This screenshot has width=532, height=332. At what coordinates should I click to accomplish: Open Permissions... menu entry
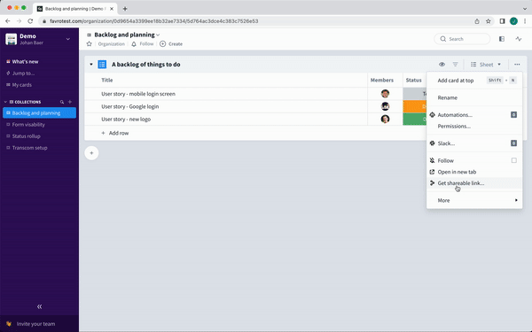474,126
